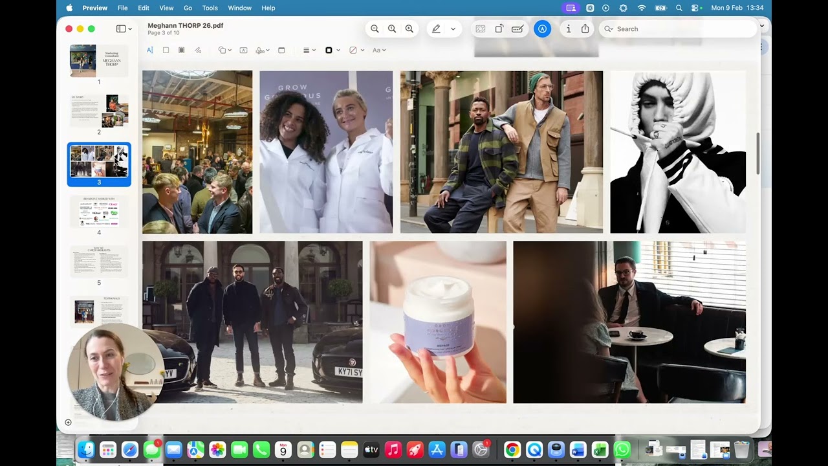Click the crowd event photo on the page
828x466 pixels.
click(197, 152)
